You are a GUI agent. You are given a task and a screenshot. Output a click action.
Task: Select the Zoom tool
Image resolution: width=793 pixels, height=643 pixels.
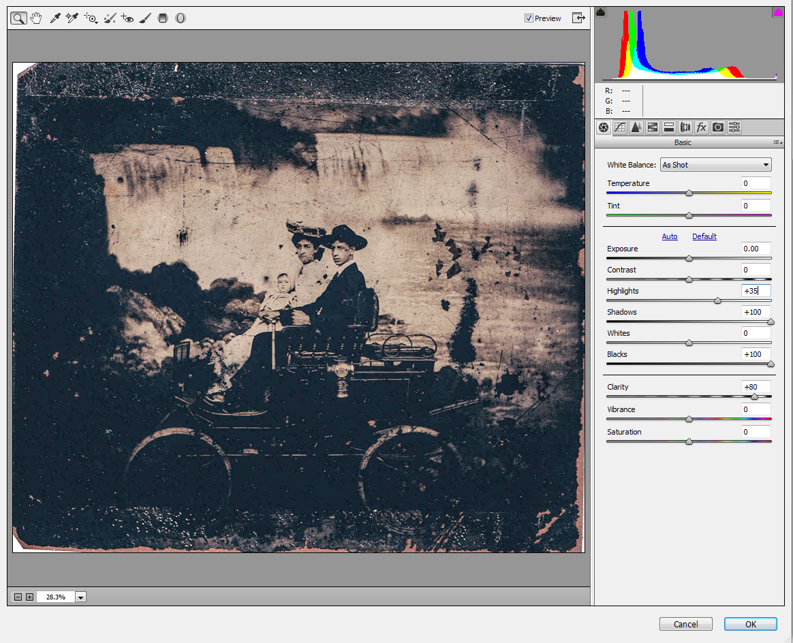[x=18, y=18]
